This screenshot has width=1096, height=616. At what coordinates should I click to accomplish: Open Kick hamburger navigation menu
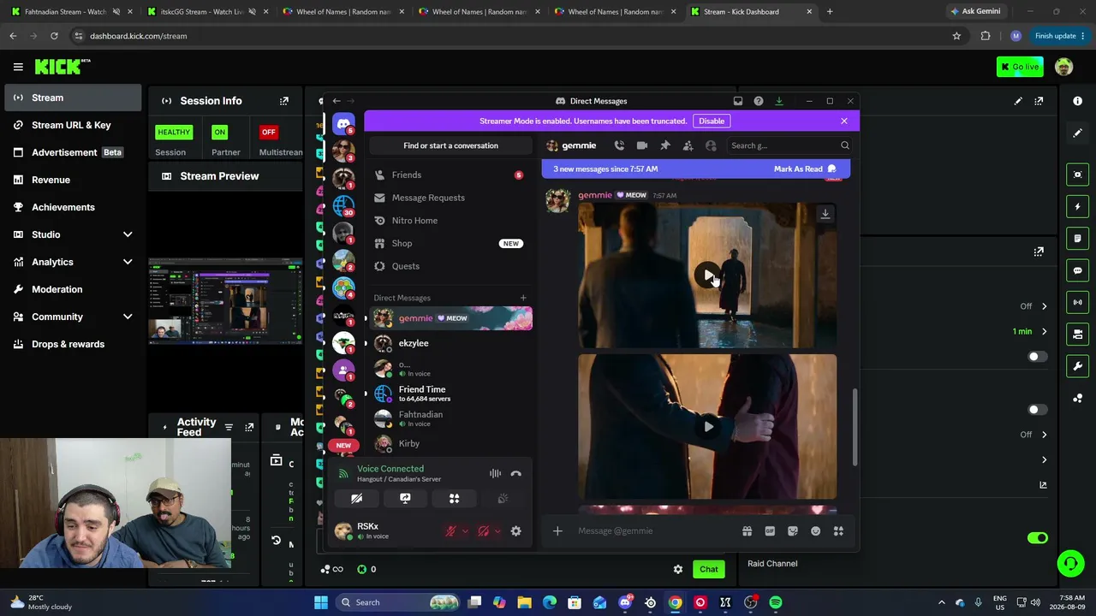tap(18, 67)
